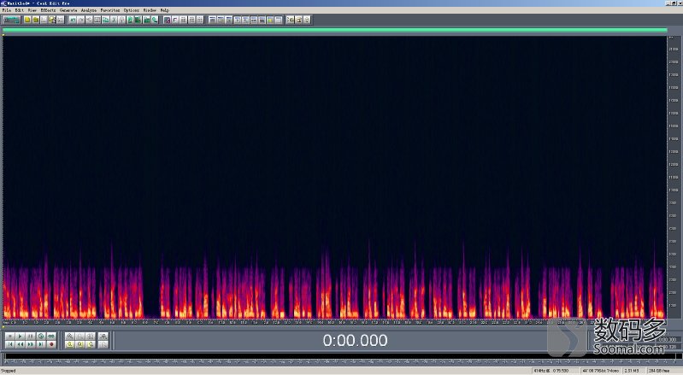683x375 pixels.
Task: Click the yellow New file toolbar icon
Action: tap(27, 20)
